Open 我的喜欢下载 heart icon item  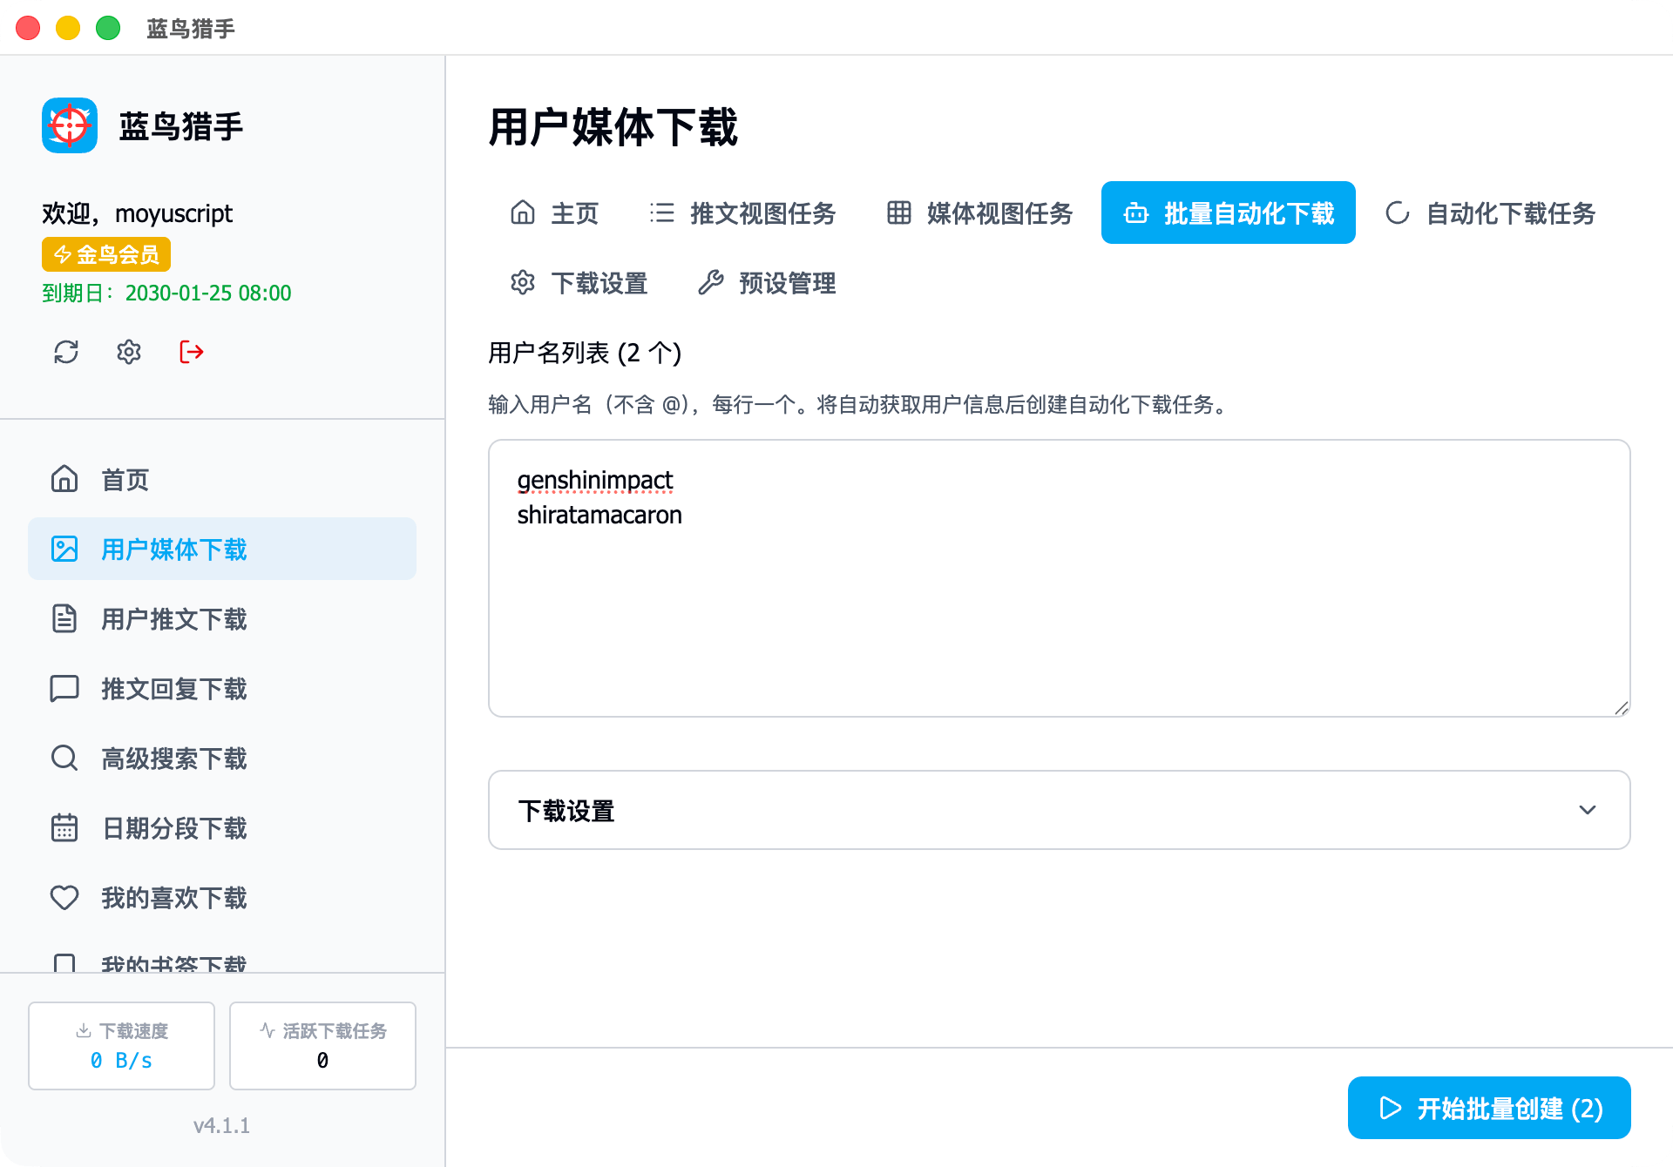tap(64, 897)
